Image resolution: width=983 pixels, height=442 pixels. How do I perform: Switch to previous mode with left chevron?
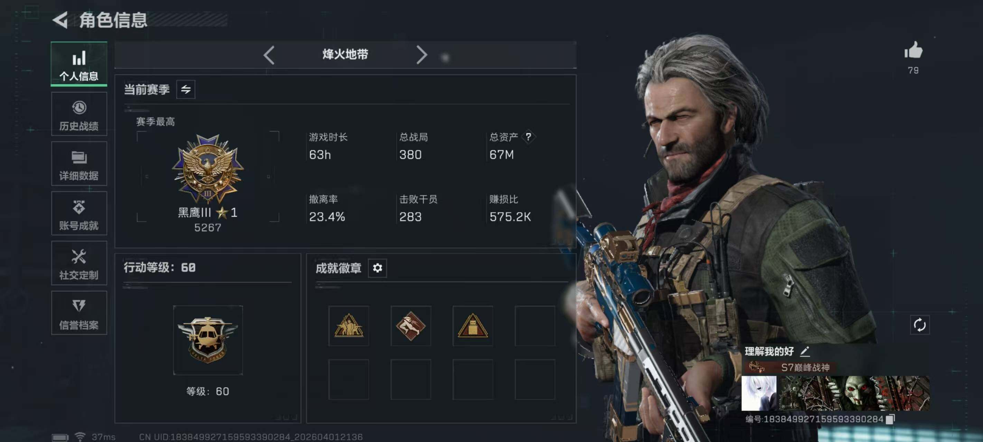[x=269, y=55]
